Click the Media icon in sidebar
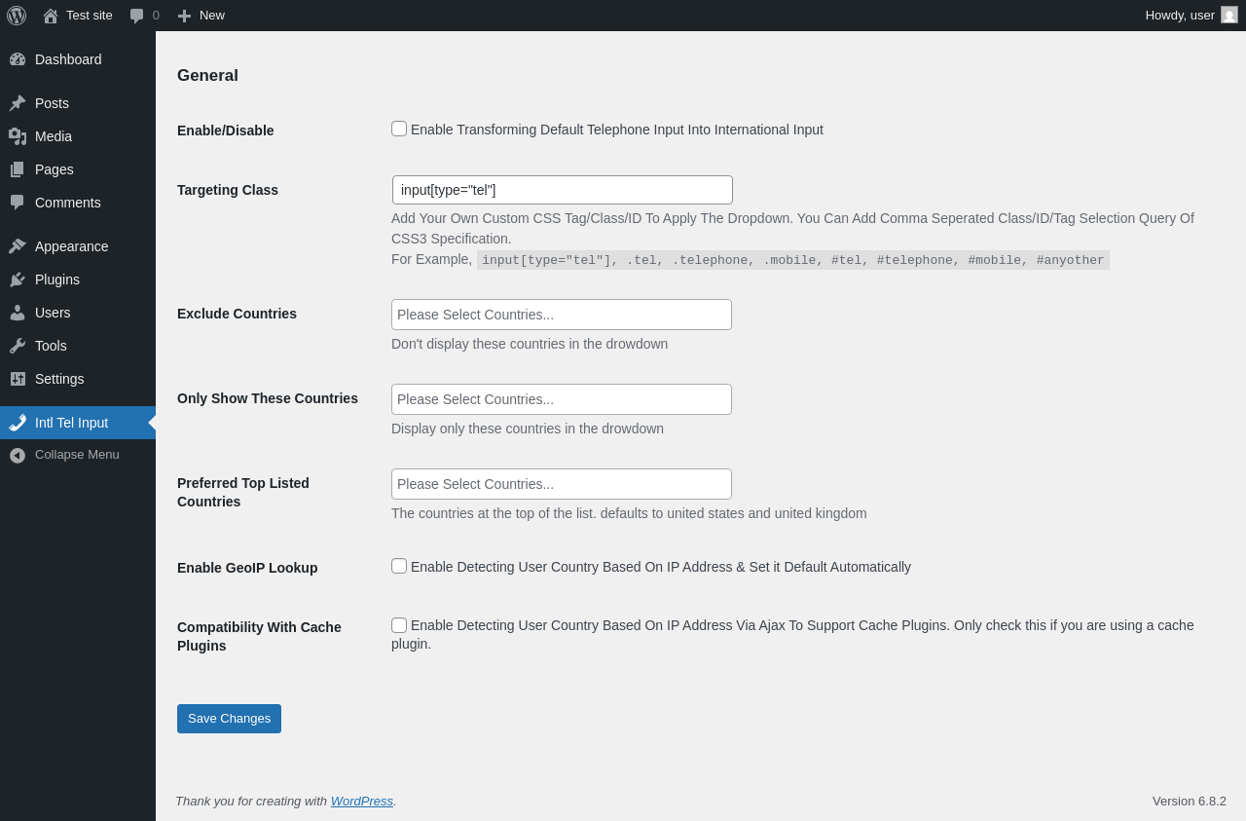The height and width of the screenshot is (821, 1246). coord(18,136)
